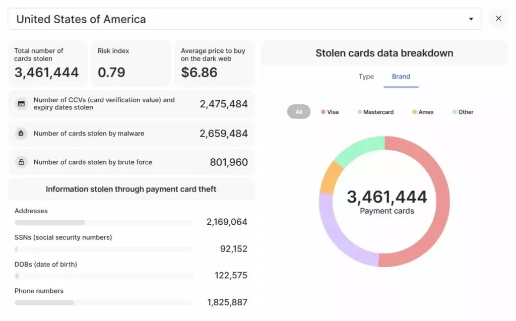Select the Average price dark web card

point(214,63)
